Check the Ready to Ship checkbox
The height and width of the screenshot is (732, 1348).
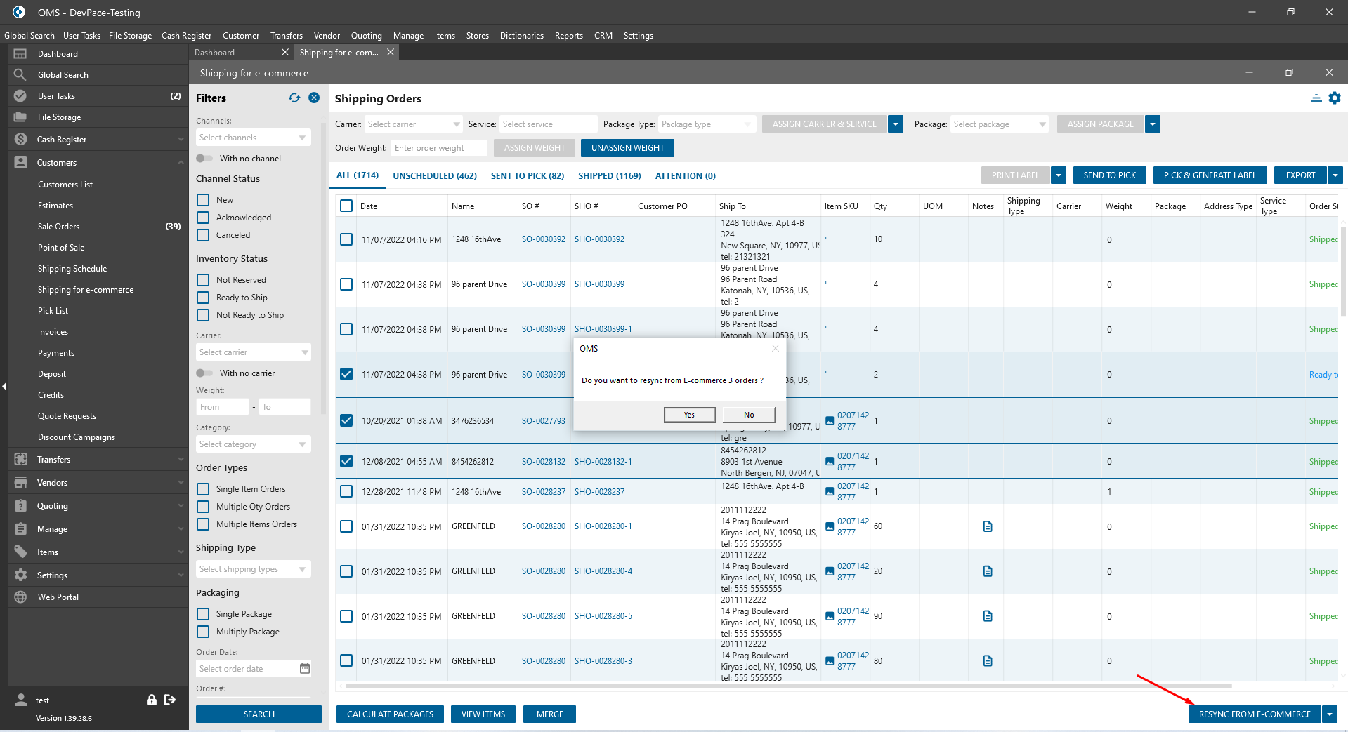[203, 298]
